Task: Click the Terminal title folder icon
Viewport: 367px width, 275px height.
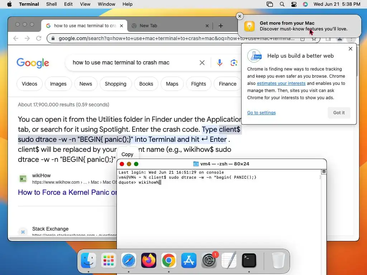Action: click(x=196, y=164)
